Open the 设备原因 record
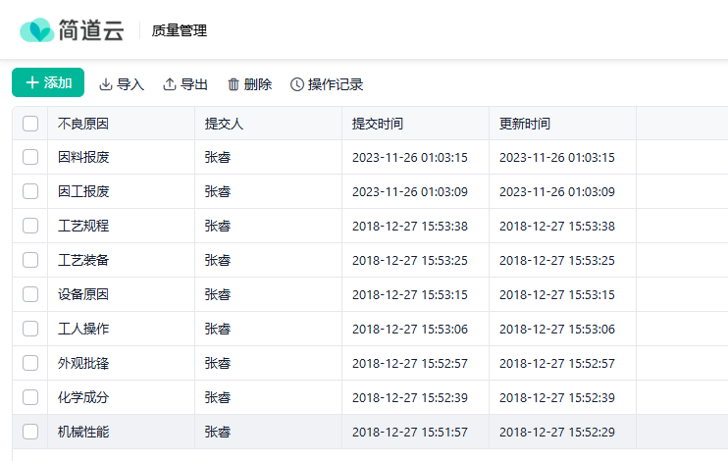Viewport: 728px width, 461px height. (x=83, y=294)
